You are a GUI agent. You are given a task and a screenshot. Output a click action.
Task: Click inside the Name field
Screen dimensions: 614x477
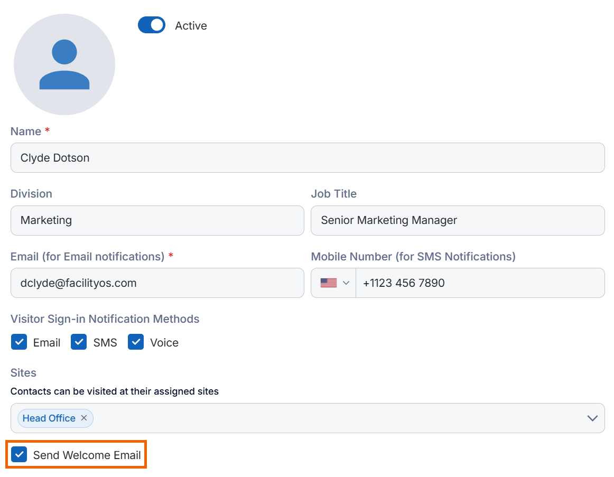tap(211, 157)
